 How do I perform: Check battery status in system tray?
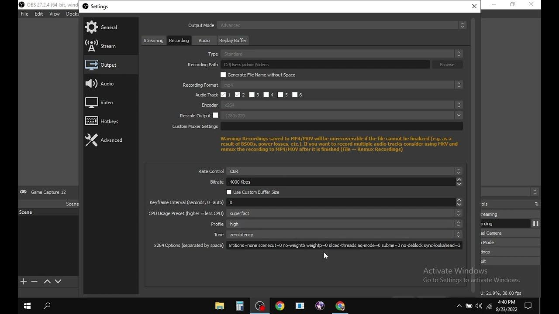(x=469, y=306)
